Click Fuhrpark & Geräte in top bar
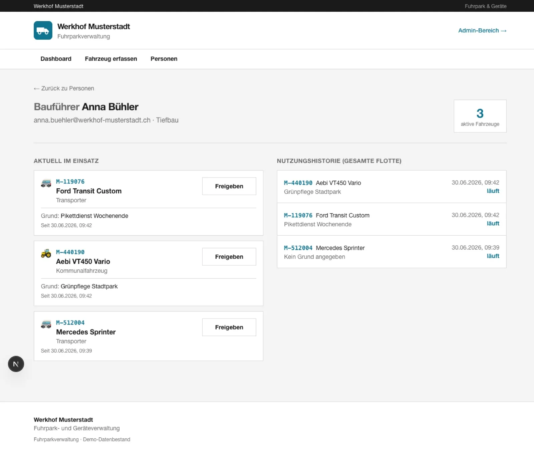The image size is (534, 456). 486,6
